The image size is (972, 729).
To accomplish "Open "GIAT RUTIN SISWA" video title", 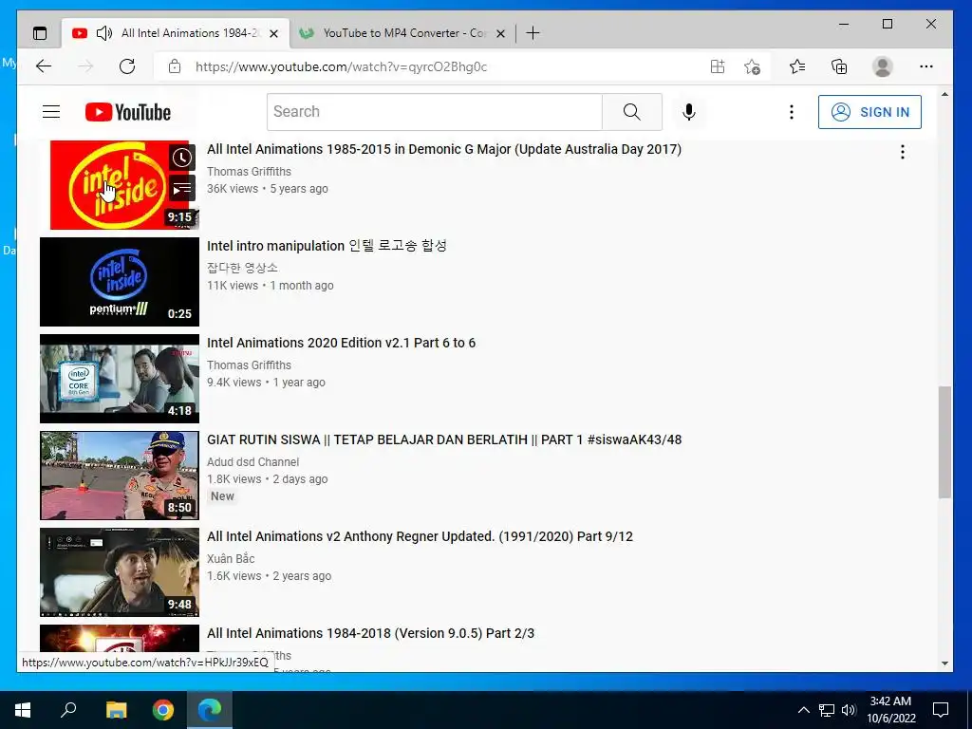I will click(444, 439).
